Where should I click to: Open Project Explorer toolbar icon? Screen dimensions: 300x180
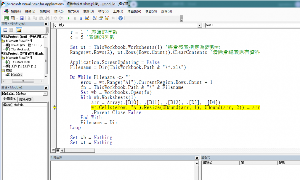(x=95, y=18)
